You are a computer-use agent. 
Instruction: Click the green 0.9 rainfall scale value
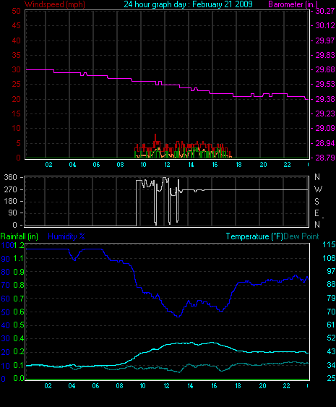click(x=18, y=272)
